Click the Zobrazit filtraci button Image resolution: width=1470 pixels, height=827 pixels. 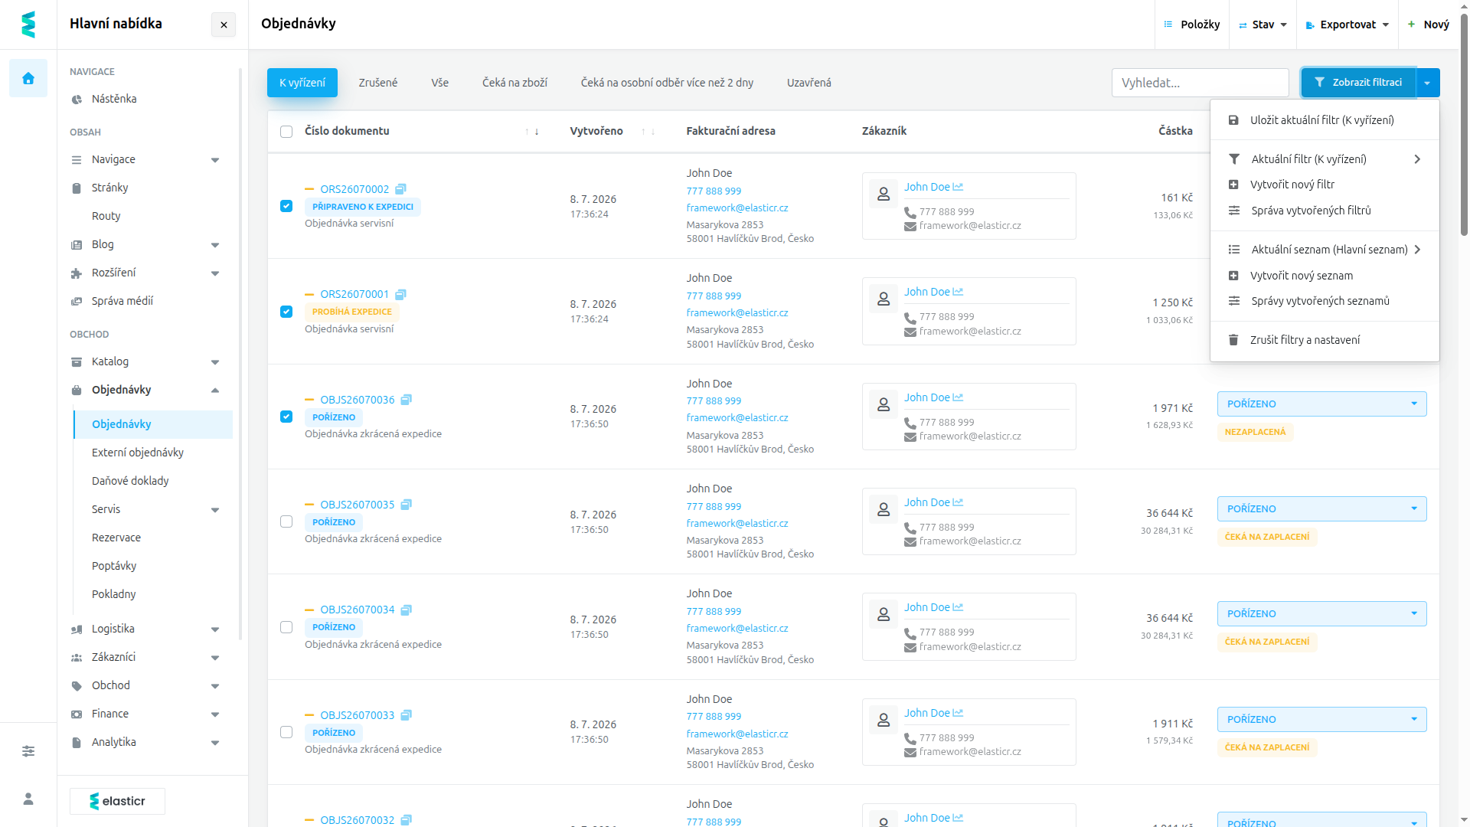1358,83
